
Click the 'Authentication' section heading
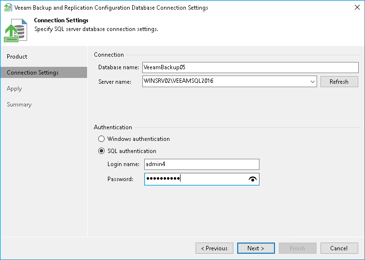pos(113,127)
